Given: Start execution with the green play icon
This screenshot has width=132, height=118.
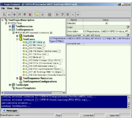Looking at the screenshot, I should pos(37,15).
